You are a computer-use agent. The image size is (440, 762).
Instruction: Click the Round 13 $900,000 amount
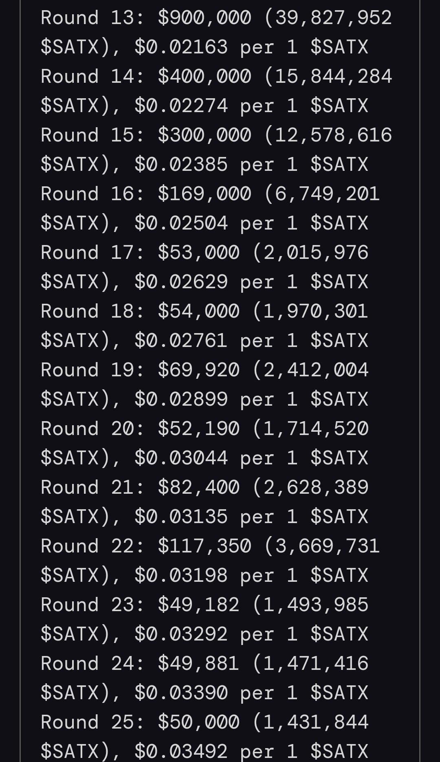coord(205,18)
